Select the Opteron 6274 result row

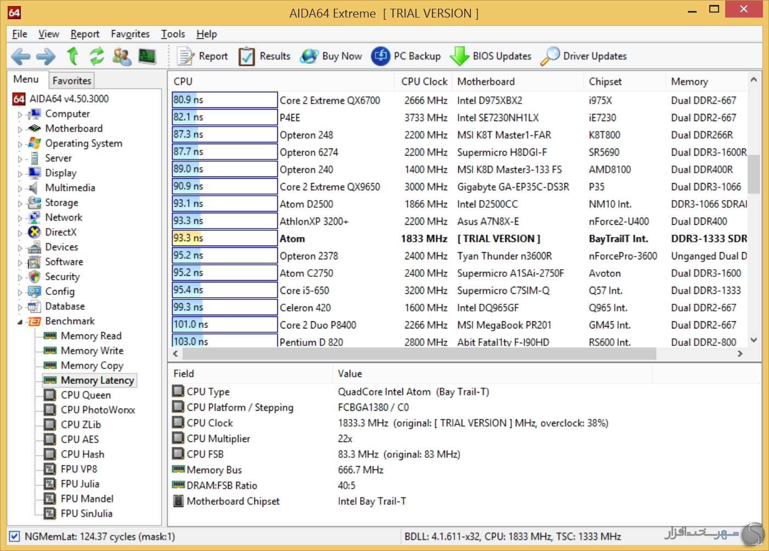[x=459, y=152]
